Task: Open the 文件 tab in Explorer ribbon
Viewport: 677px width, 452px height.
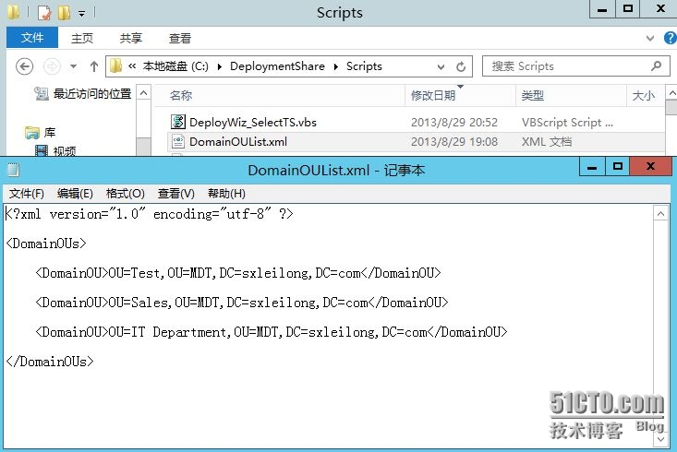Action: point(32,38)
